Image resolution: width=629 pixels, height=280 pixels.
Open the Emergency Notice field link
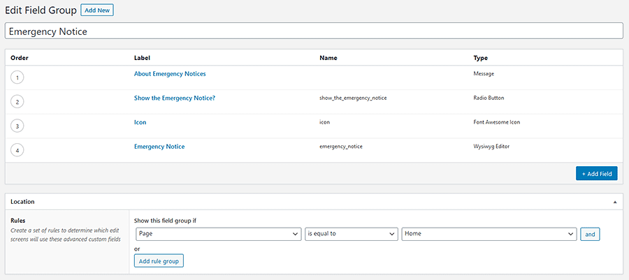pyautogui.click(x=159, y=147)
